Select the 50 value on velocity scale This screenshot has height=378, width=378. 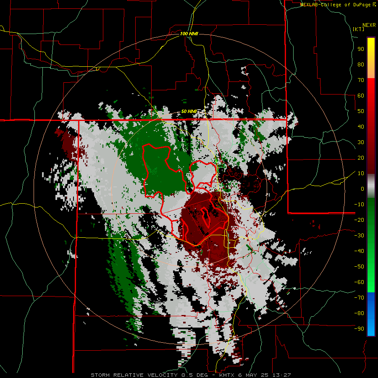pyautogui.click(x=361, y=111)
